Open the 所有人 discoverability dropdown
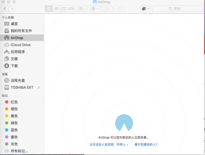Image resolution: width=205 pixels, height=155 pixels. 122,145
